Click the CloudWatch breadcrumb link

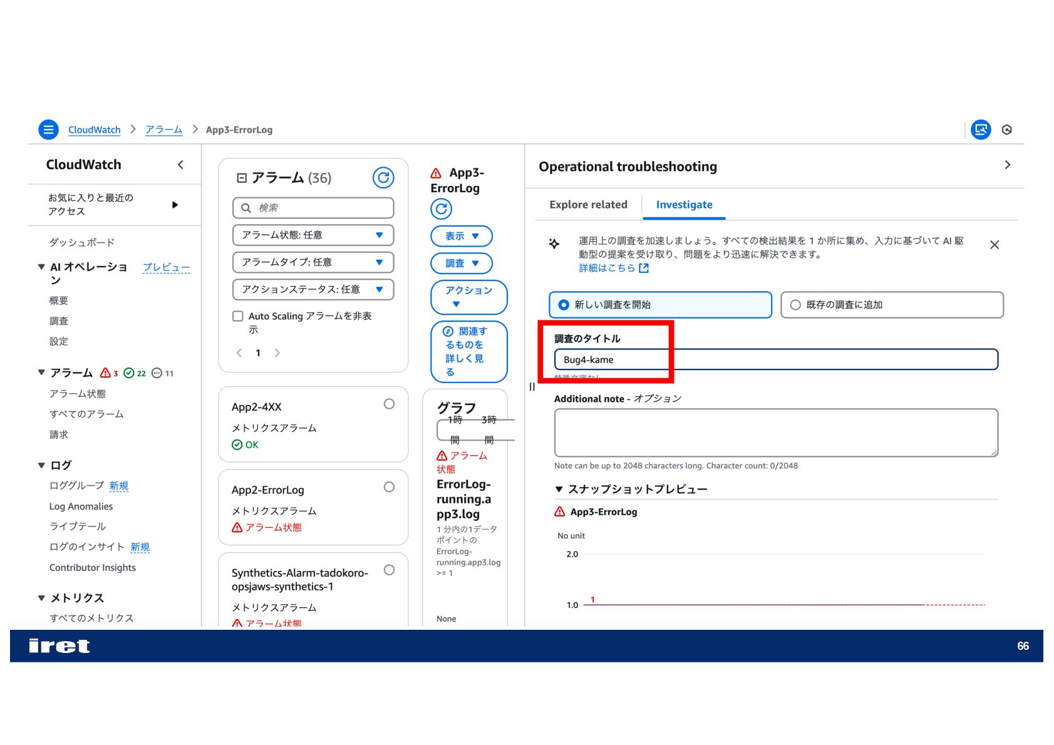[95, 130]
